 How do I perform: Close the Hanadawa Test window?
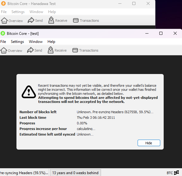click(148, 3)
